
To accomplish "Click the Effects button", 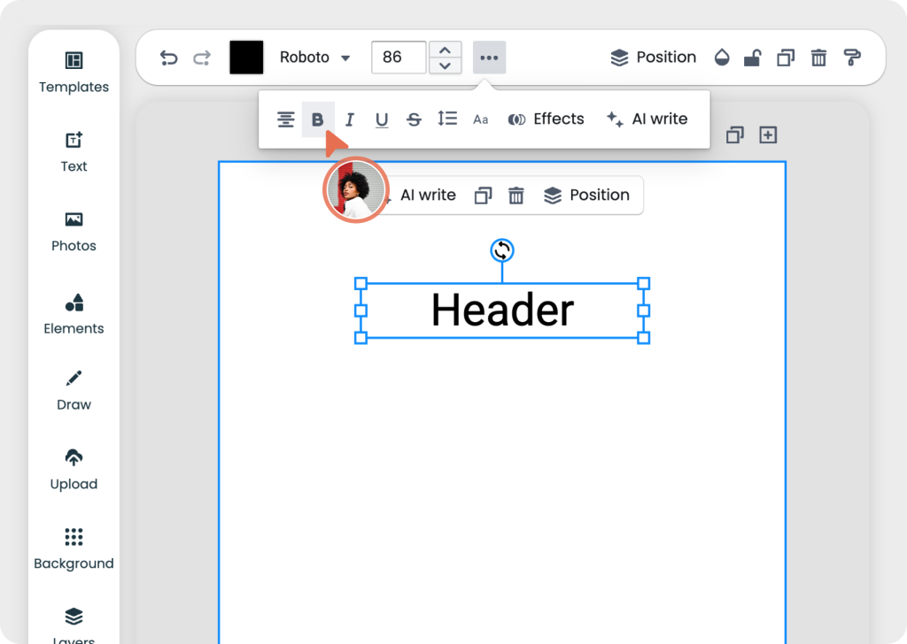I will click(546, 119).
